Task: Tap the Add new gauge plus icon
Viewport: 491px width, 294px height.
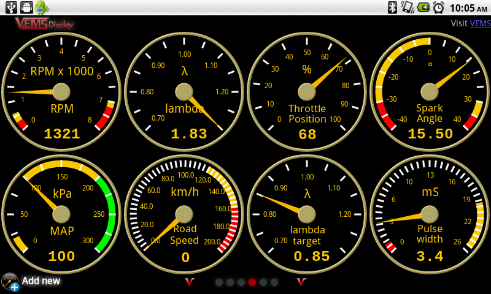Action: (10, 282)
